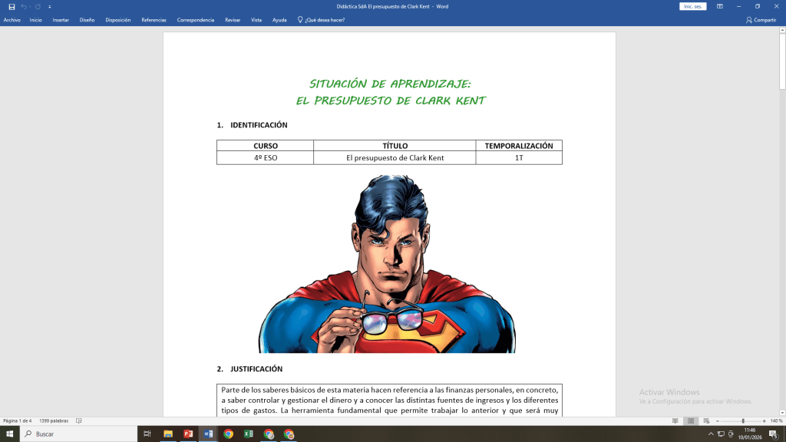Switch to the Diseño tab

pyautogui.click(x=87, y=20)
